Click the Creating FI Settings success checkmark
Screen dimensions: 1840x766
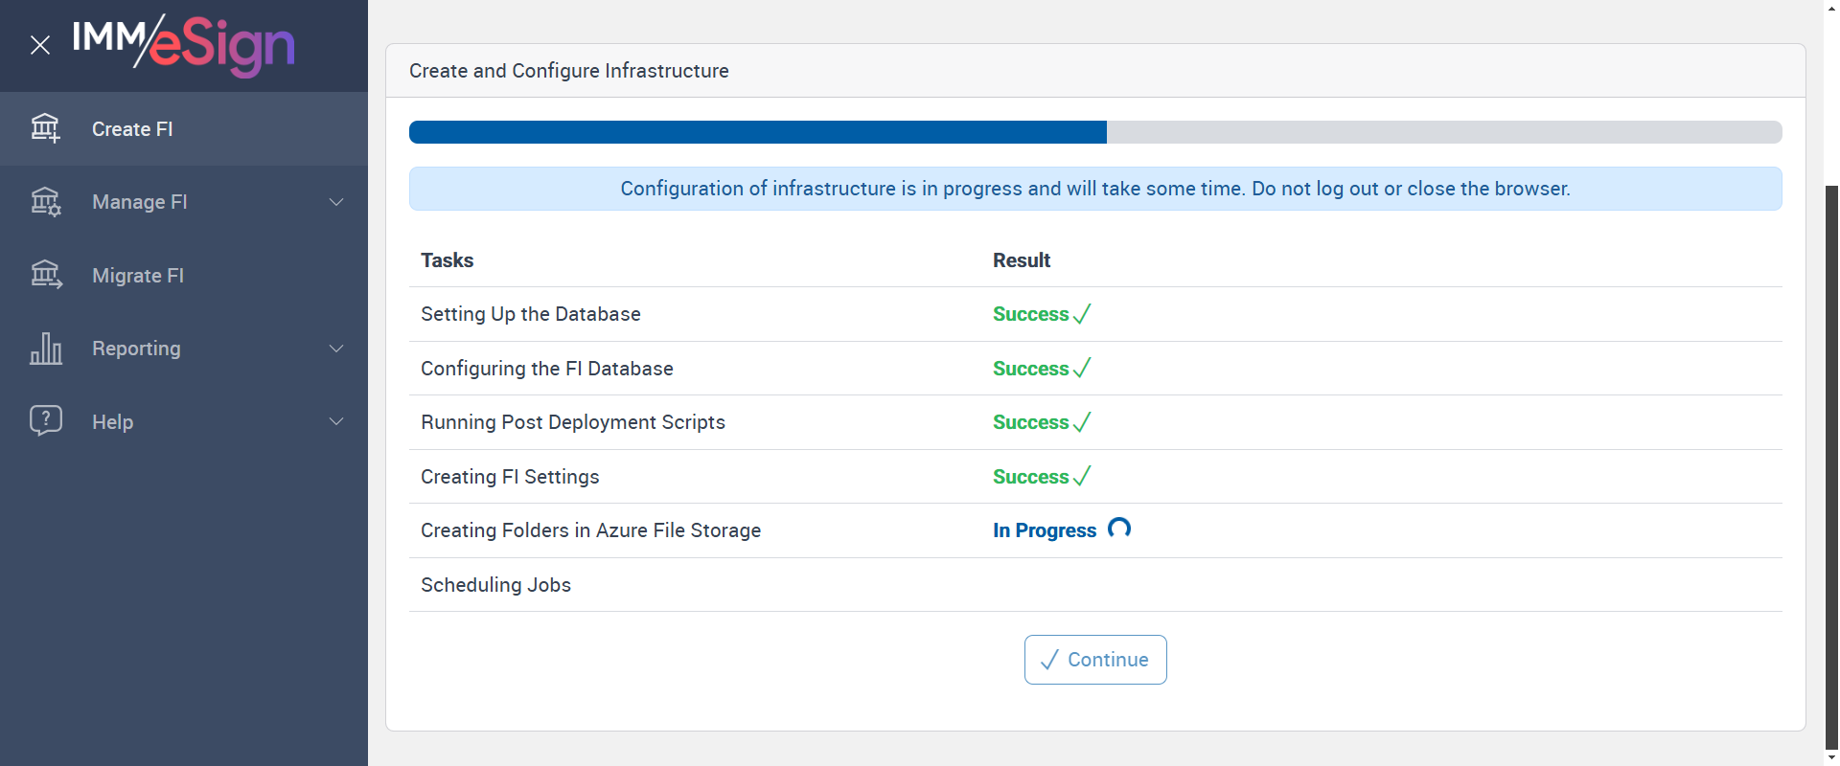[1082, 477]
